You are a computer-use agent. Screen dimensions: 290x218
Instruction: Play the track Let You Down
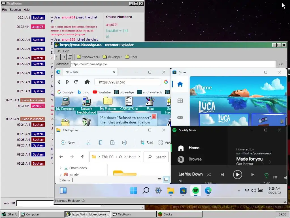coord(238,175)
